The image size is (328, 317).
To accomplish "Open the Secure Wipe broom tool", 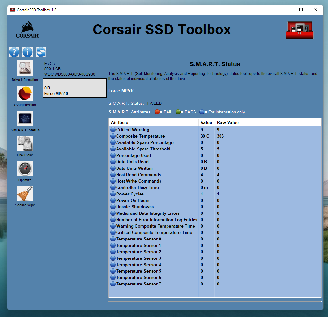I will 25,194.
